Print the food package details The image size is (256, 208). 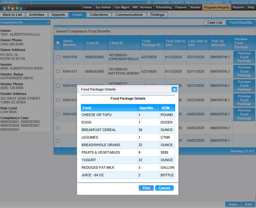(146, 188)
